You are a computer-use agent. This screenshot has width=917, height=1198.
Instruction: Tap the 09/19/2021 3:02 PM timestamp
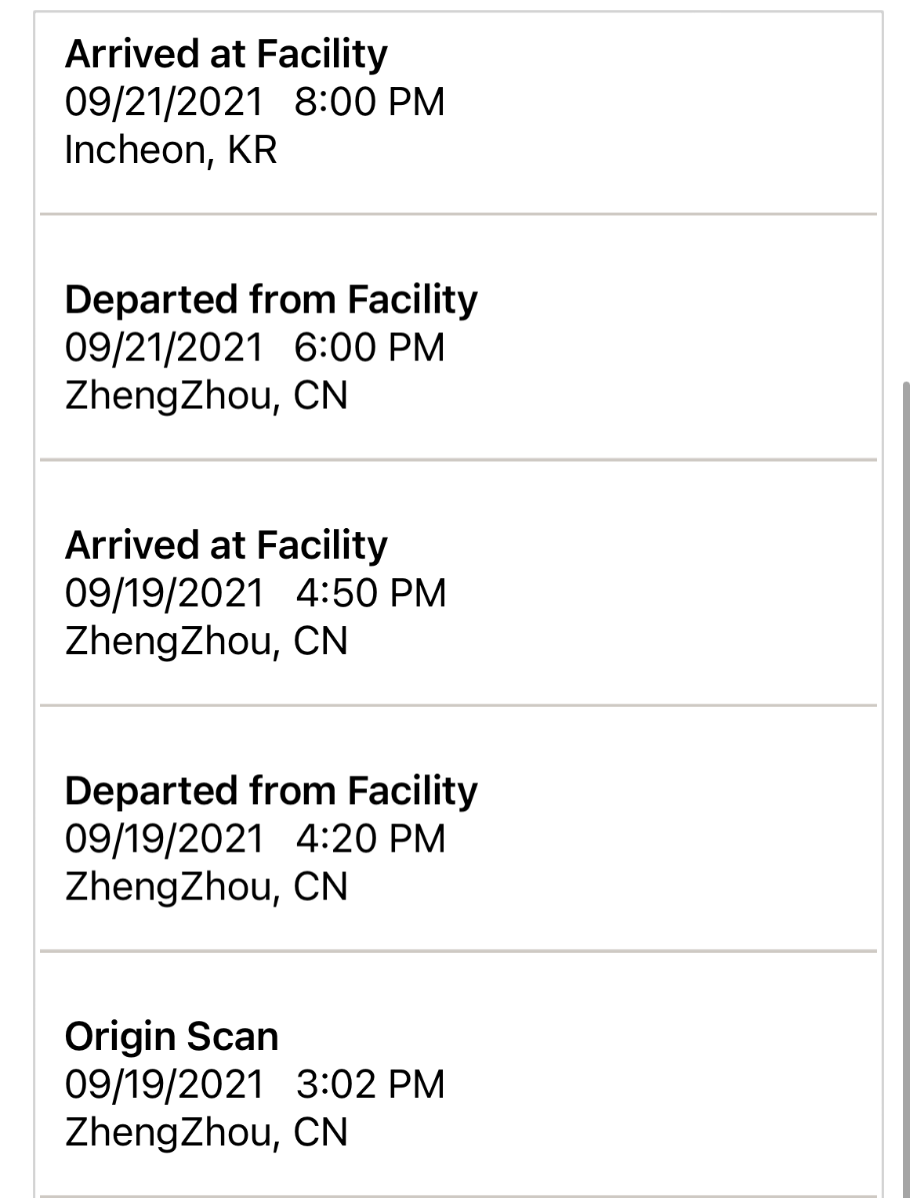pyautogui.click(x=256, y=1084)
